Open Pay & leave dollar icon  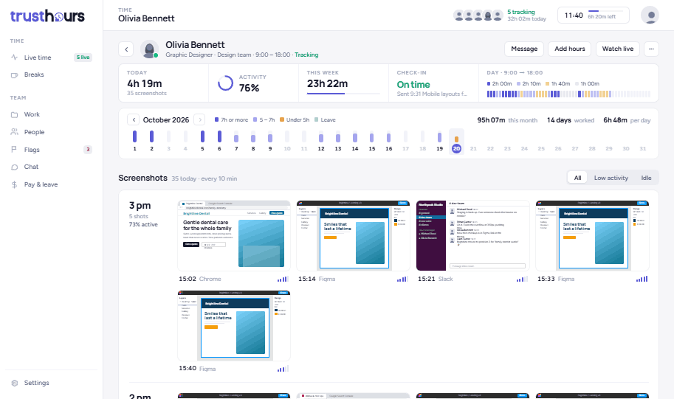(x=14, y=184)
